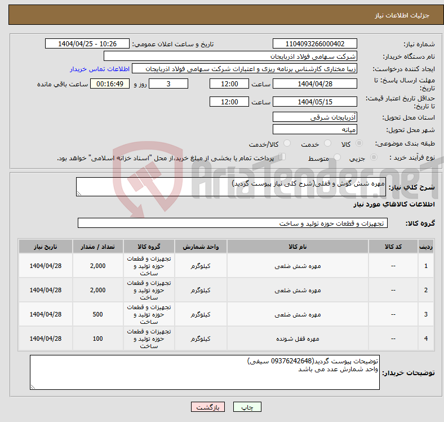Click the buyer name field شرکت سهامی فولاد اذربایجان

pos(230,56)
